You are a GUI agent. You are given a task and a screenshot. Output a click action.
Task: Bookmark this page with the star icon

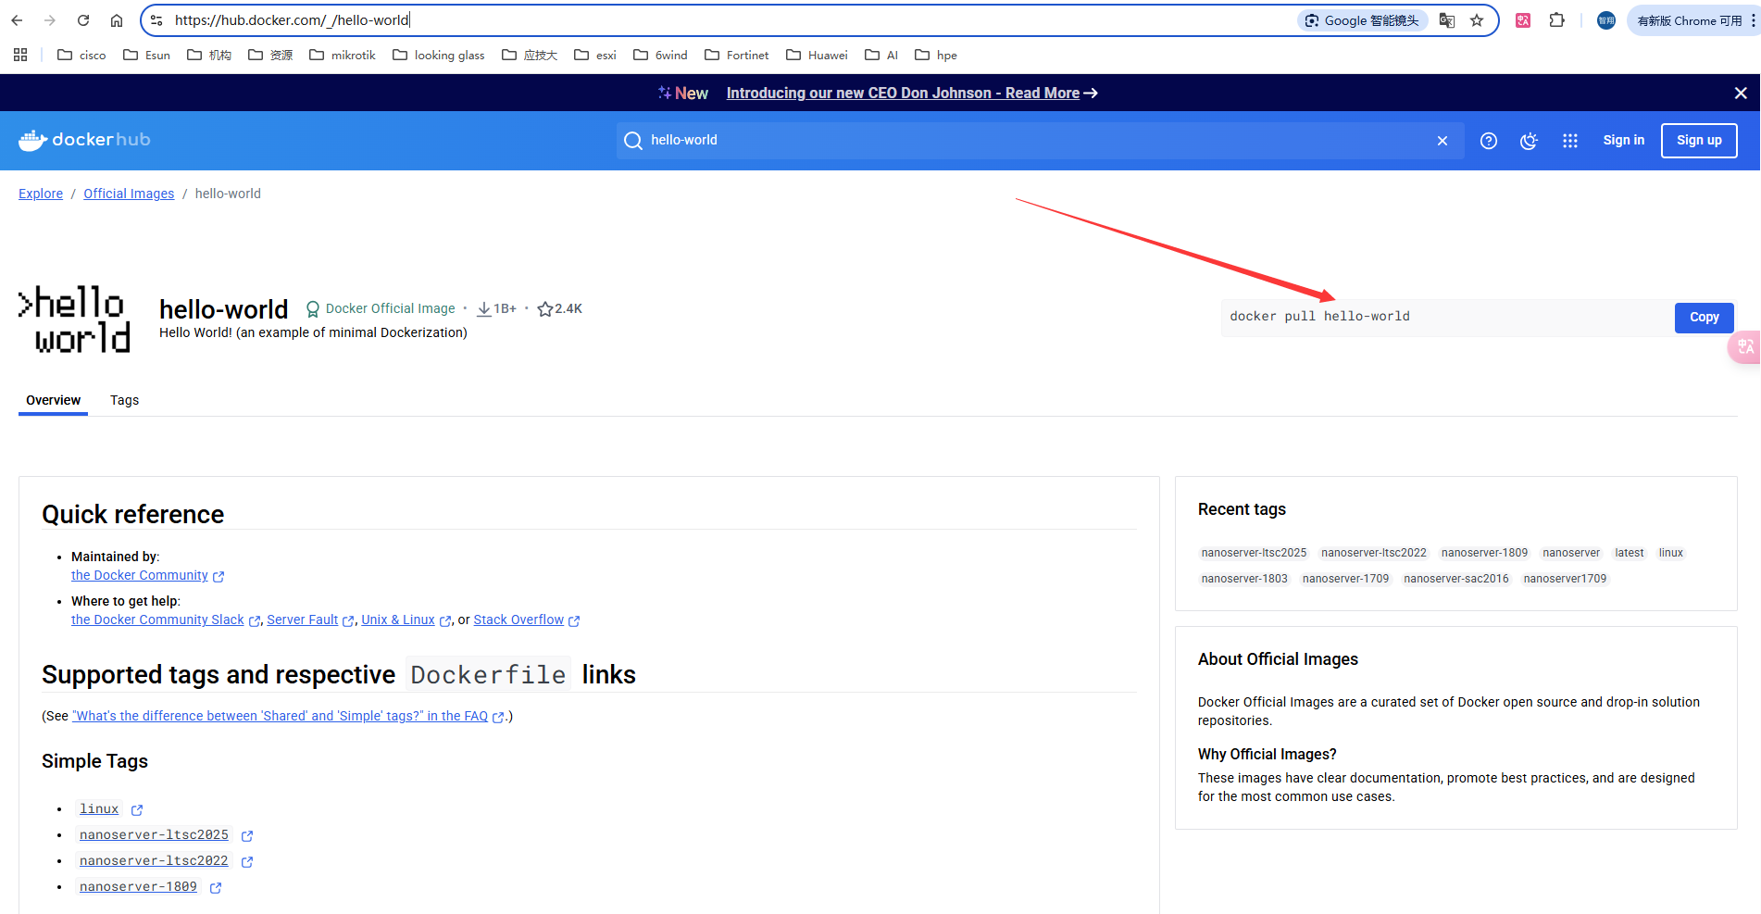coord(1477,20)
